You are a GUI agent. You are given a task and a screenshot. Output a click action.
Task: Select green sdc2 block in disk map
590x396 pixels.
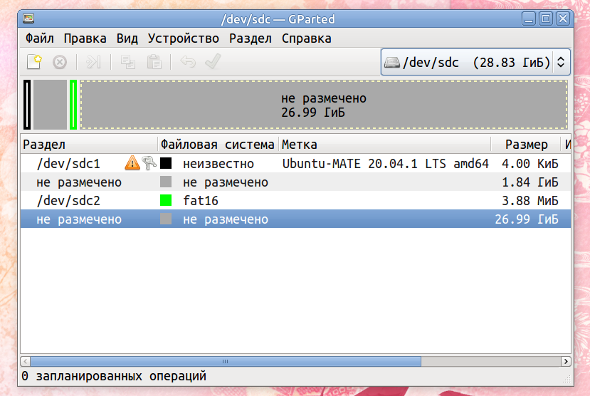[x=73, y=105]
